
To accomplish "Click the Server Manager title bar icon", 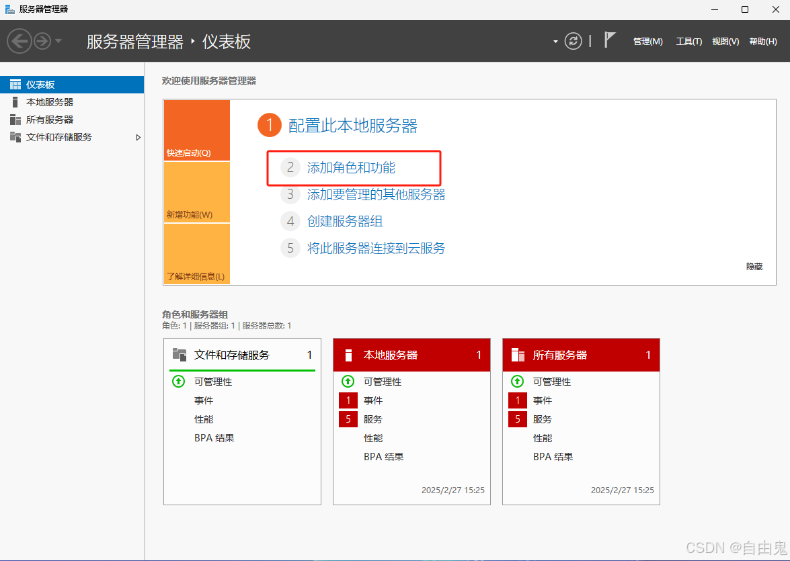I will (9, 9).
